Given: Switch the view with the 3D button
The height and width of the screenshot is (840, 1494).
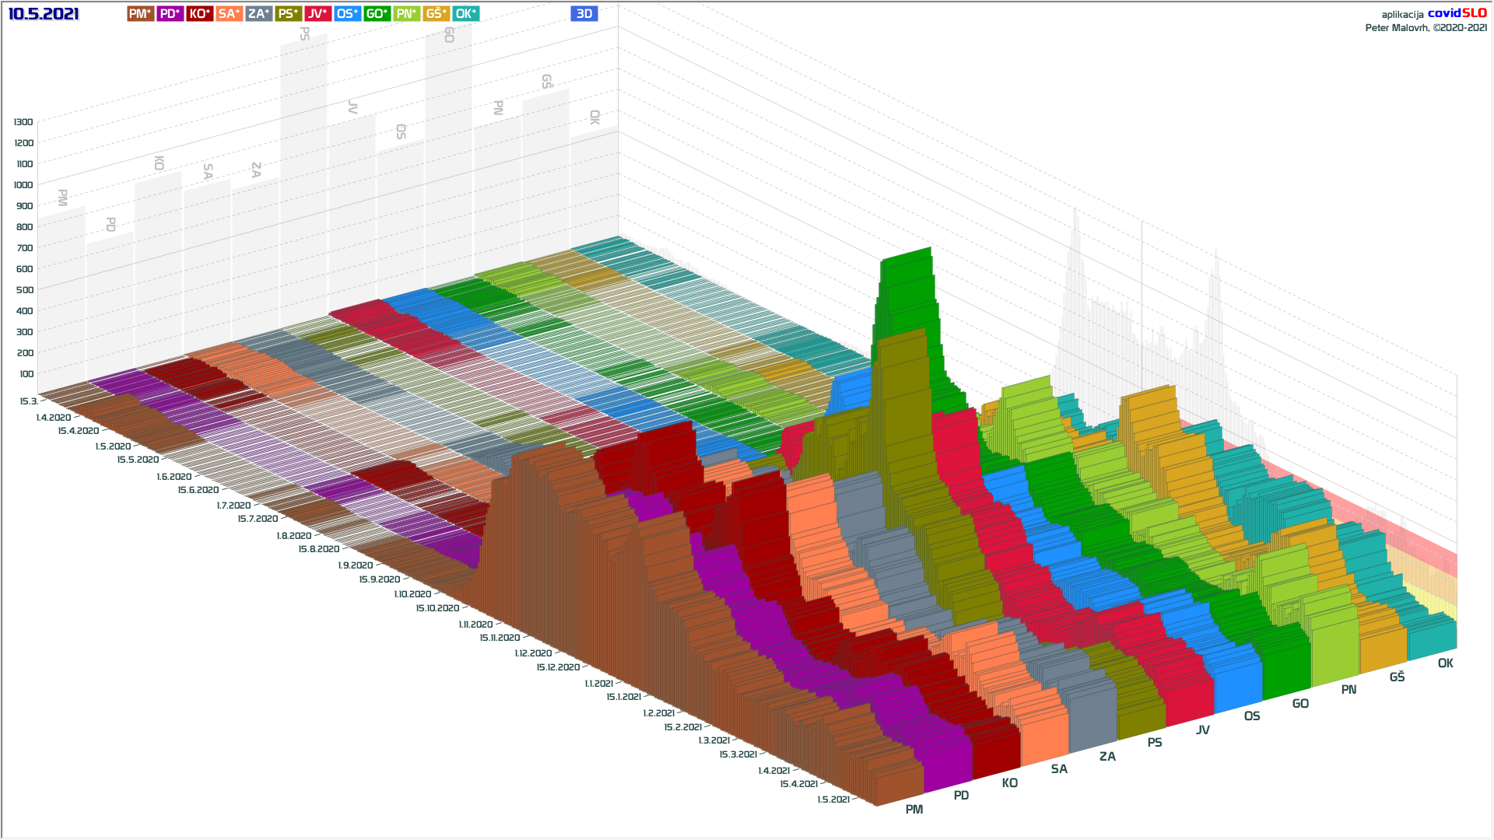Looking at the screenshot, I should 584,14.
